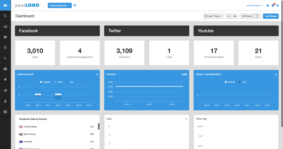The width and height of the screenshot is (283, 149).
Task: Click the Add Widget button
Action: pos(271,16)
